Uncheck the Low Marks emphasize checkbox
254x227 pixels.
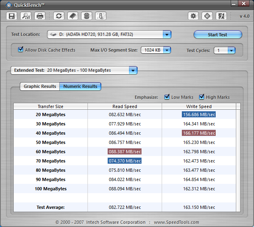(167, 97)
